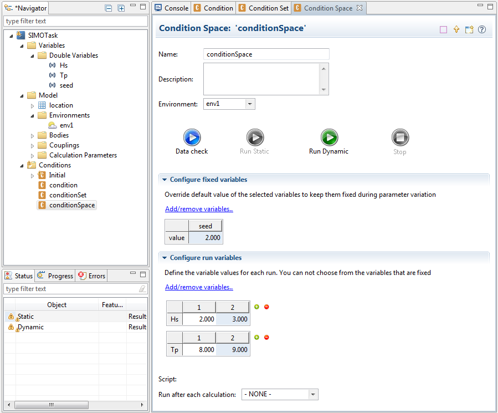The height and width of the screenshot is (413, 498).
Task: Click Expand All icon in Navigator toolbar
Action: click(x=121, y=8)
